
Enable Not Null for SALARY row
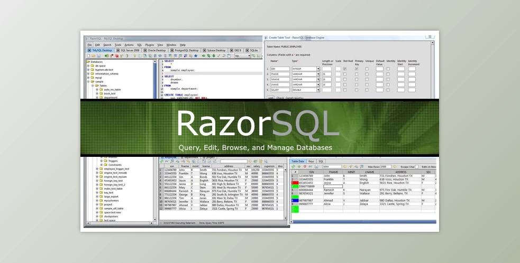tap(345, 90)
